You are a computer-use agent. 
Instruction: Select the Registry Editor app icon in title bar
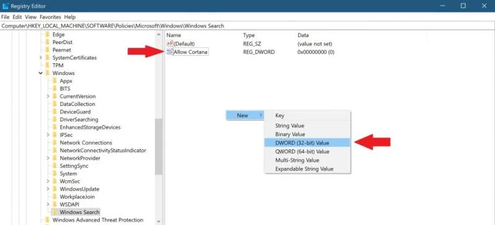coord(5,6)
